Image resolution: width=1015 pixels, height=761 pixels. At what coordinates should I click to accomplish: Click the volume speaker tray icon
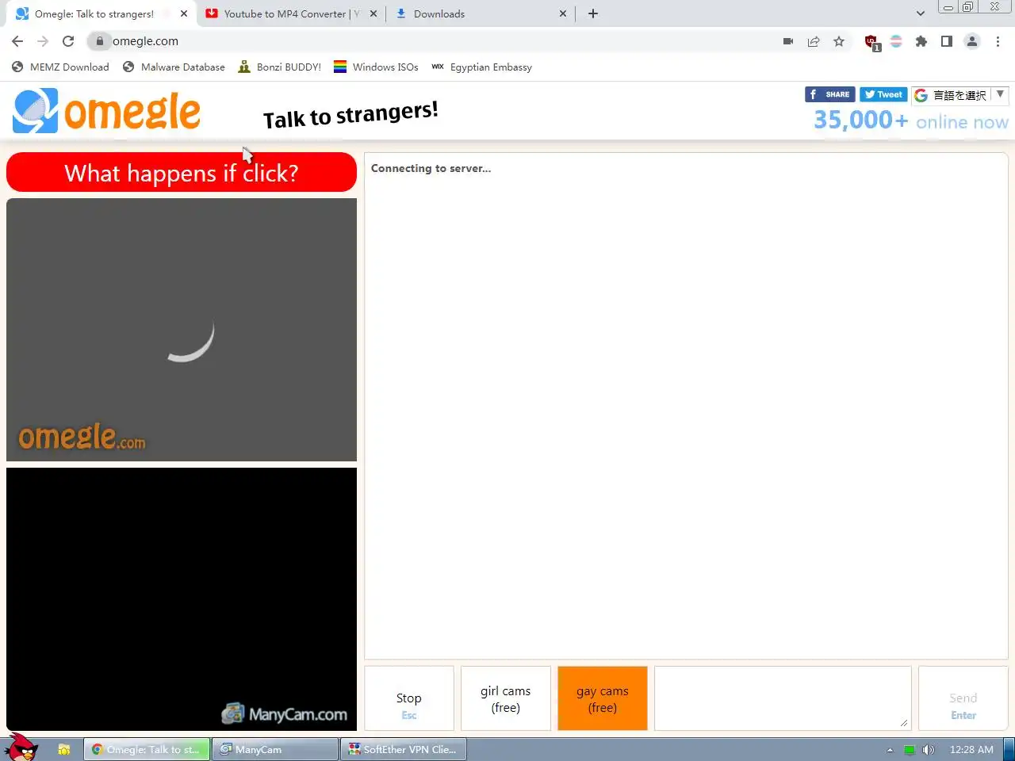pyautogui.click(x=929, y=749)
